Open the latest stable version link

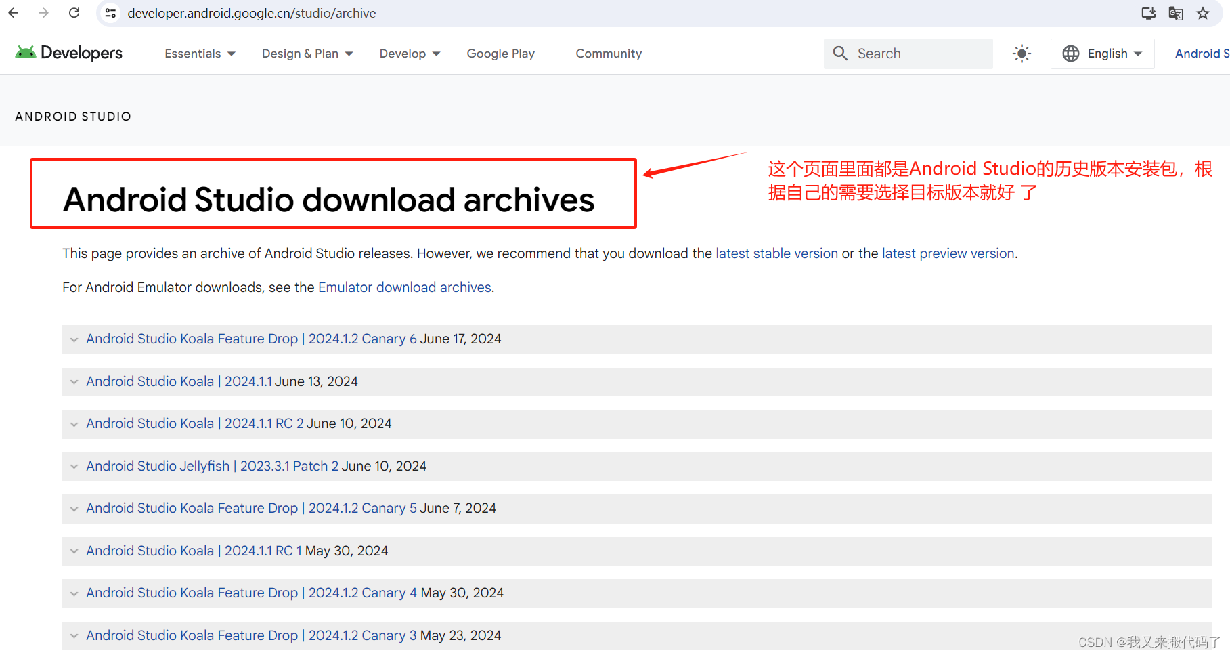click(x=776, y=253)
